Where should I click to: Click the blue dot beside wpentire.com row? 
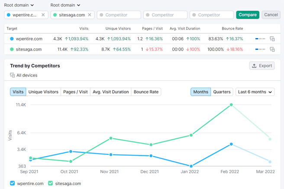(12, 38)
